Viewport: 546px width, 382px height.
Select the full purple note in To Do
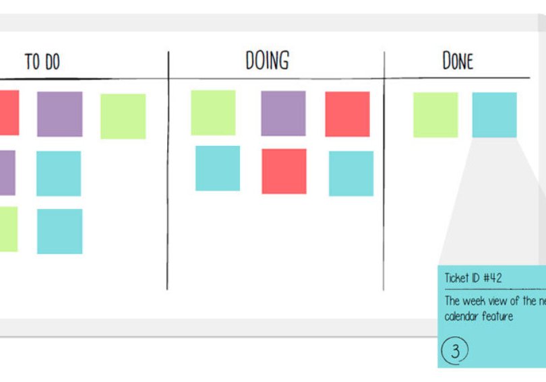pos(59,114)
